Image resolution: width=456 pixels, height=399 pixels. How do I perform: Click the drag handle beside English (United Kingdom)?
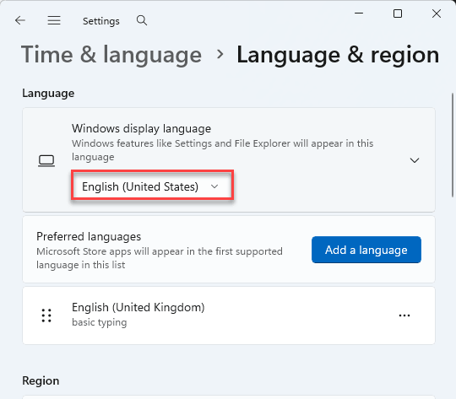pos(46,315)
